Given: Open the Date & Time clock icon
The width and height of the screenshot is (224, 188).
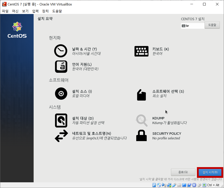Looking at the screenshot, I should point(61,51).
